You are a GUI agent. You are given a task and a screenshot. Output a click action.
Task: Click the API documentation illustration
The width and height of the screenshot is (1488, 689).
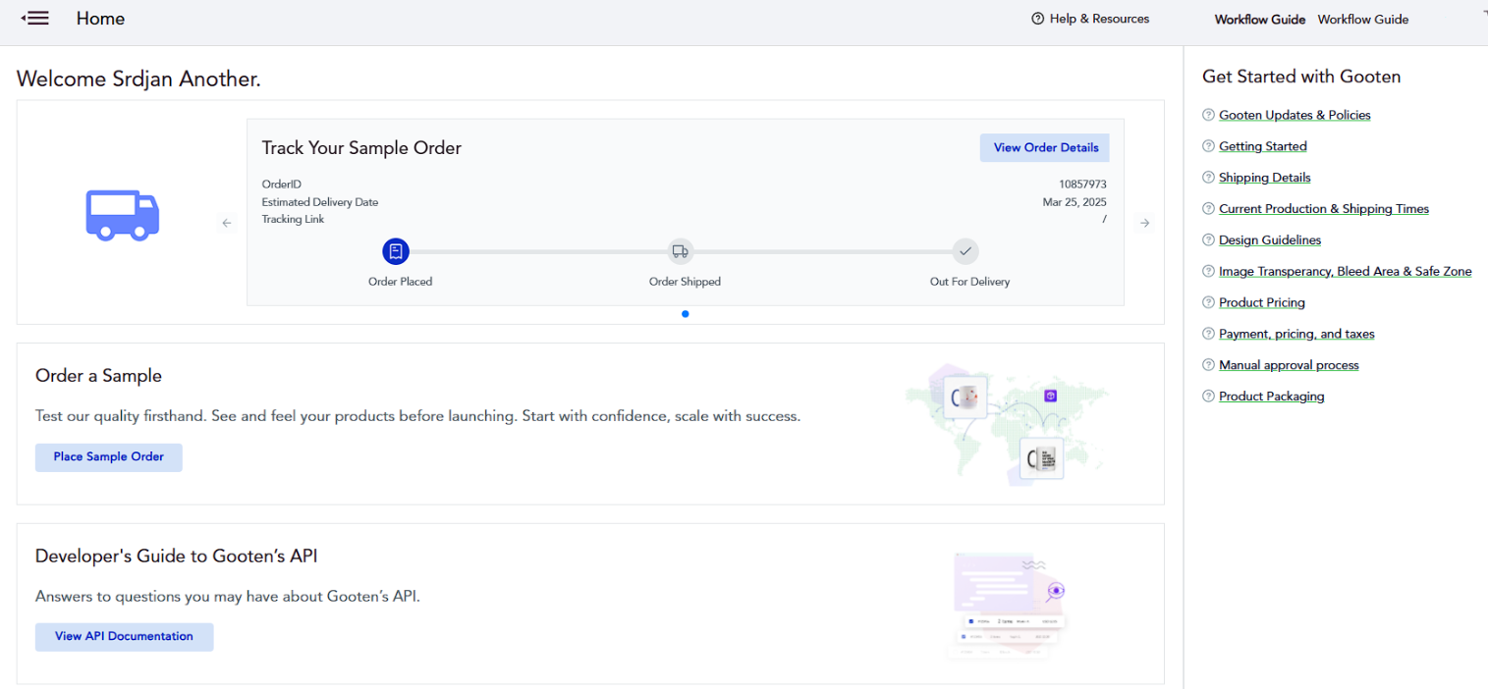(1009, 604)
